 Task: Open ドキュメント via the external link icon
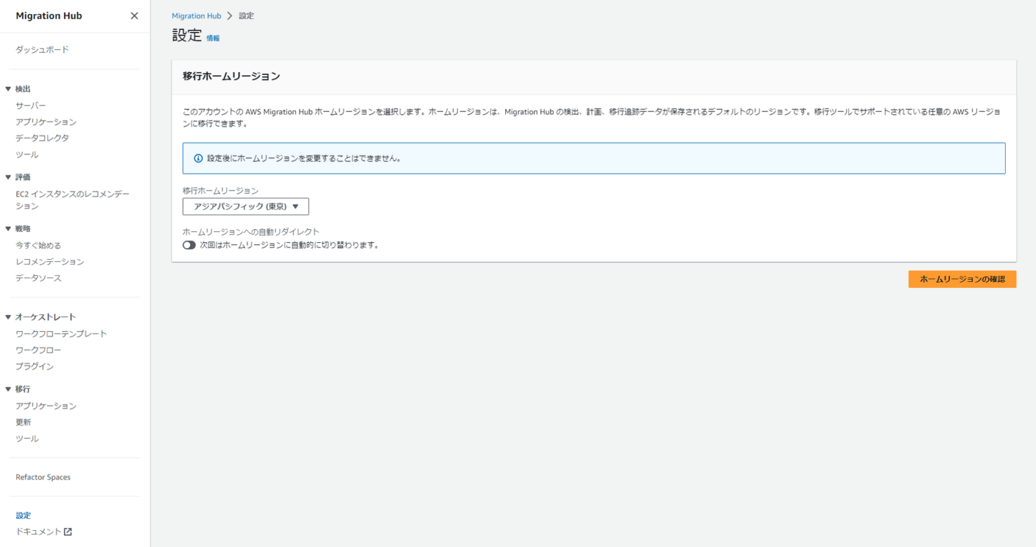coord(67,531)
